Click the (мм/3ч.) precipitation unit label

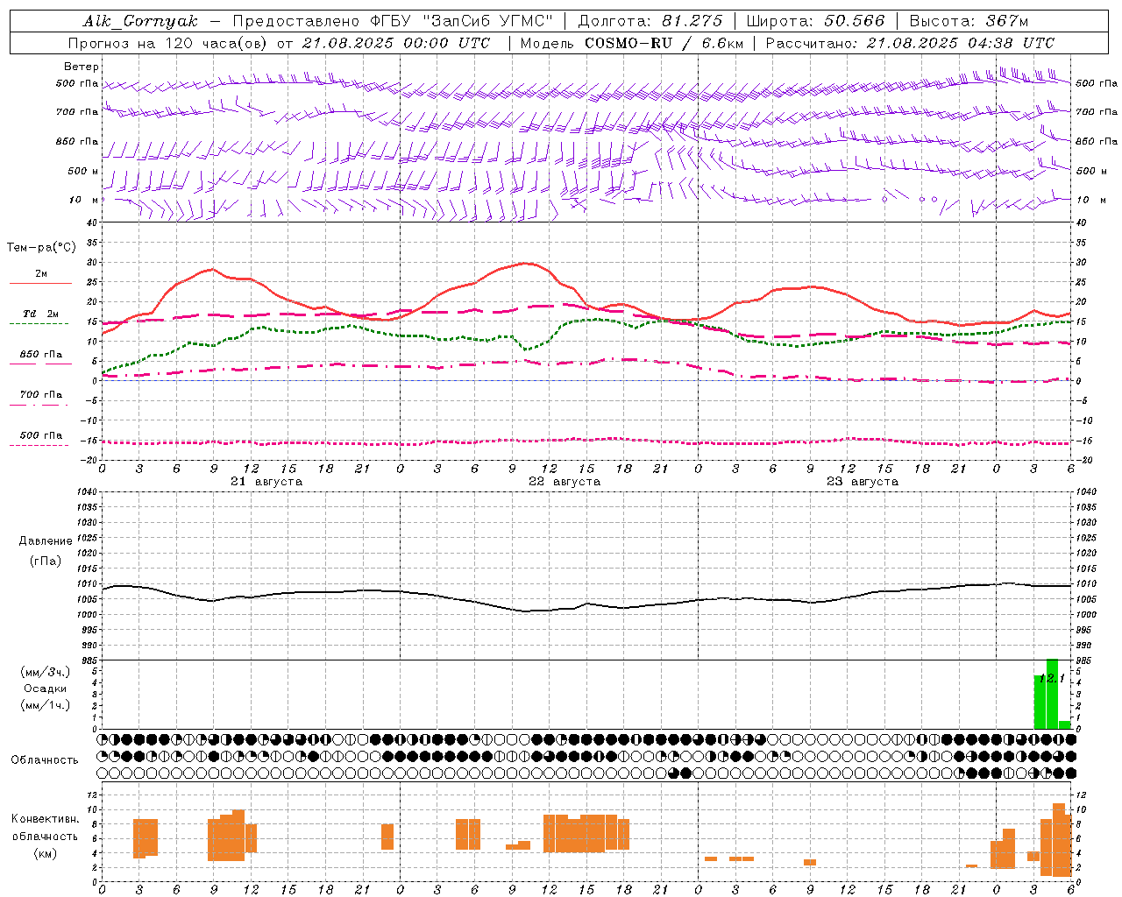click(46, 672)
